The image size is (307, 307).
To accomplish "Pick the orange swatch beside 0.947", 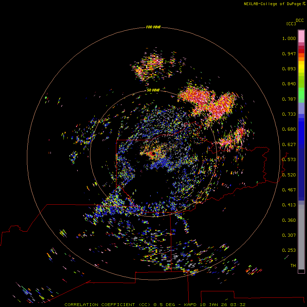I will pyautogui.click(x=301, y=55).
